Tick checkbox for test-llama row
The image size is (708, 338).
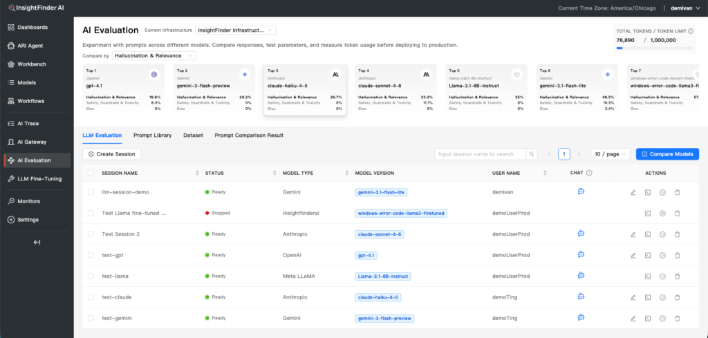tap(91, 276)
